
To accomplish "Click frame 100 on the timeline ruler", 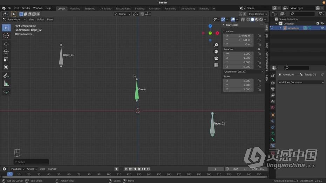I will coord(109,174).
